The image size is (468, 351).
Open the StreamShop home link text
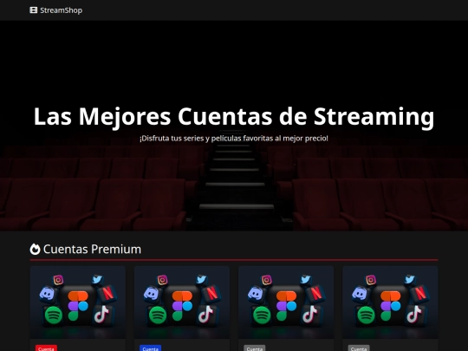pos(62,10)
